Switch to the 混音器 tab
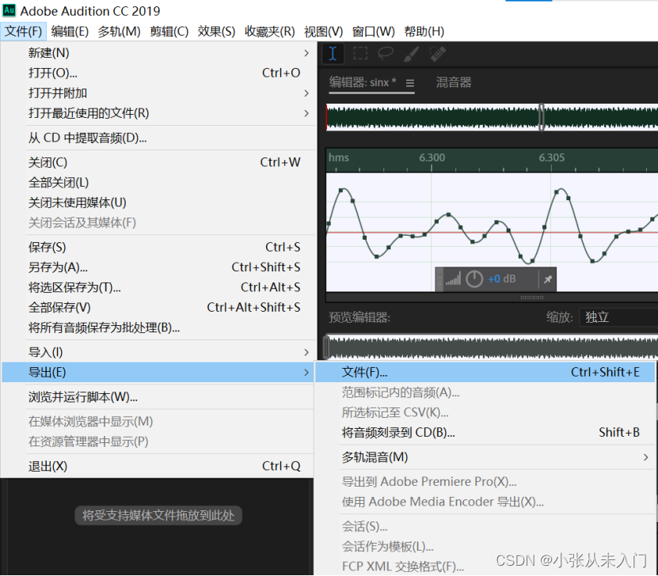The height and width of the screenshot is (576, 658). [x=454, y=82]
